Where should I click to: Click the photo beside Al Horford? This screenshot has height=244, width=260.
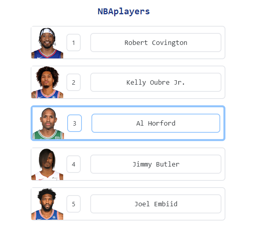coord(48,123)
